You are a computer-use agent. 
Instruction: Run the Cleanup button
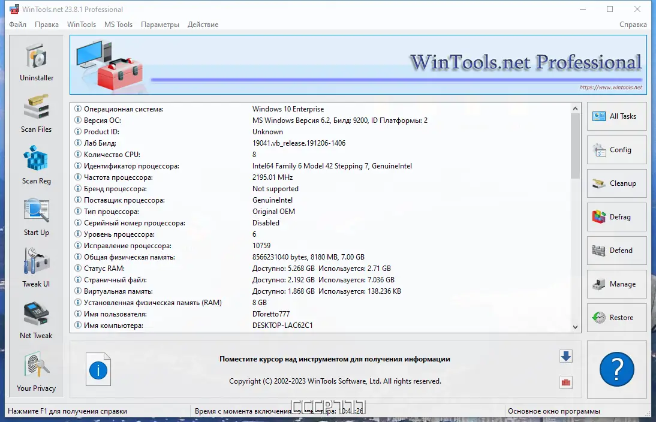pyautogui.click(x=616, y=183)
